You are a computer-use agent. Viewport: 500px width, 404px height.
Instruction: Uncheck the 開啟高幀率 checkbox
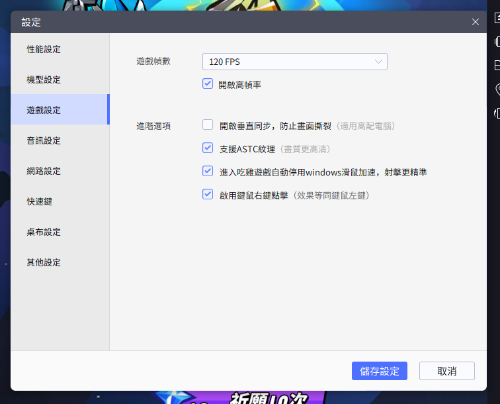tap(208, 84)
